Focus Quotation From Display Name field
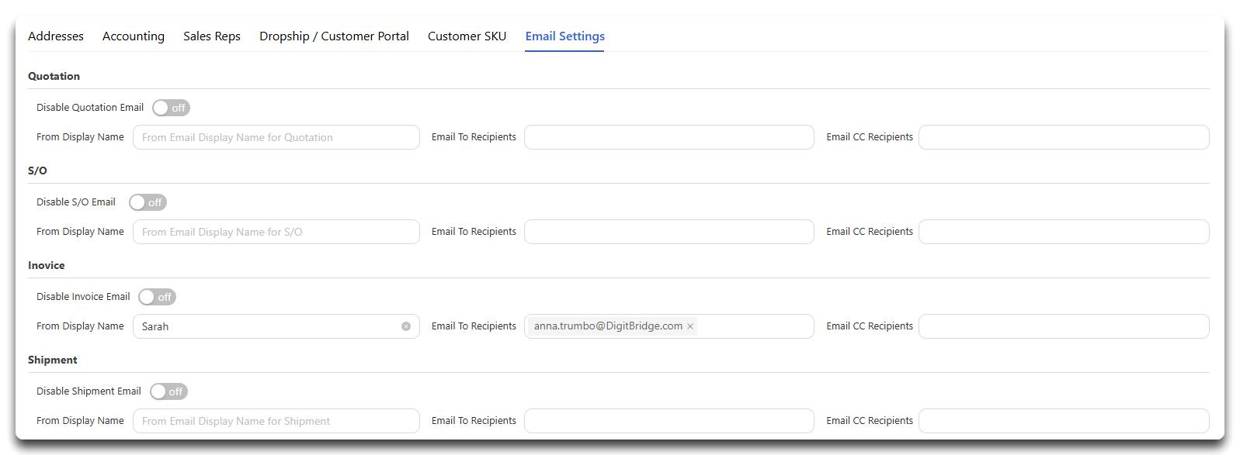The height and width of the screenshot is (455, 1240). 276,137
